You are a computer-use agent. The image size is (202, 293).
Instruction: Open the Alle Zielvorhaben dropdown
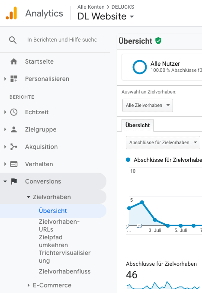tap(147, 106)
